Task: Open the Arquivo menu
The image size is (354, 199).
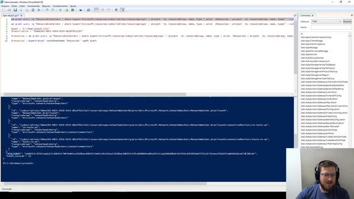Action: [5, 6]
